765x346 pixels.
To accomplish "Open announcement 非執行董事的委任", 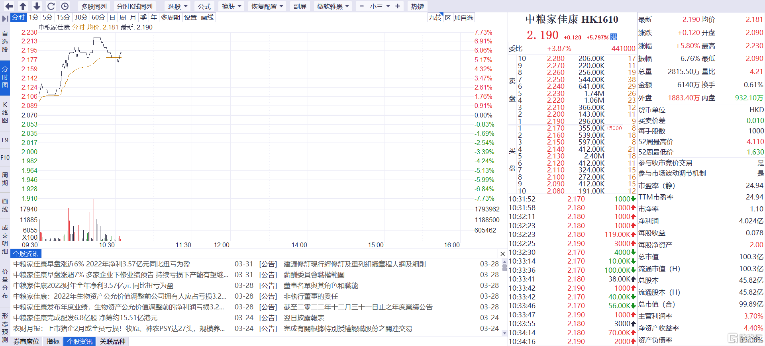I will coord(311,296).
